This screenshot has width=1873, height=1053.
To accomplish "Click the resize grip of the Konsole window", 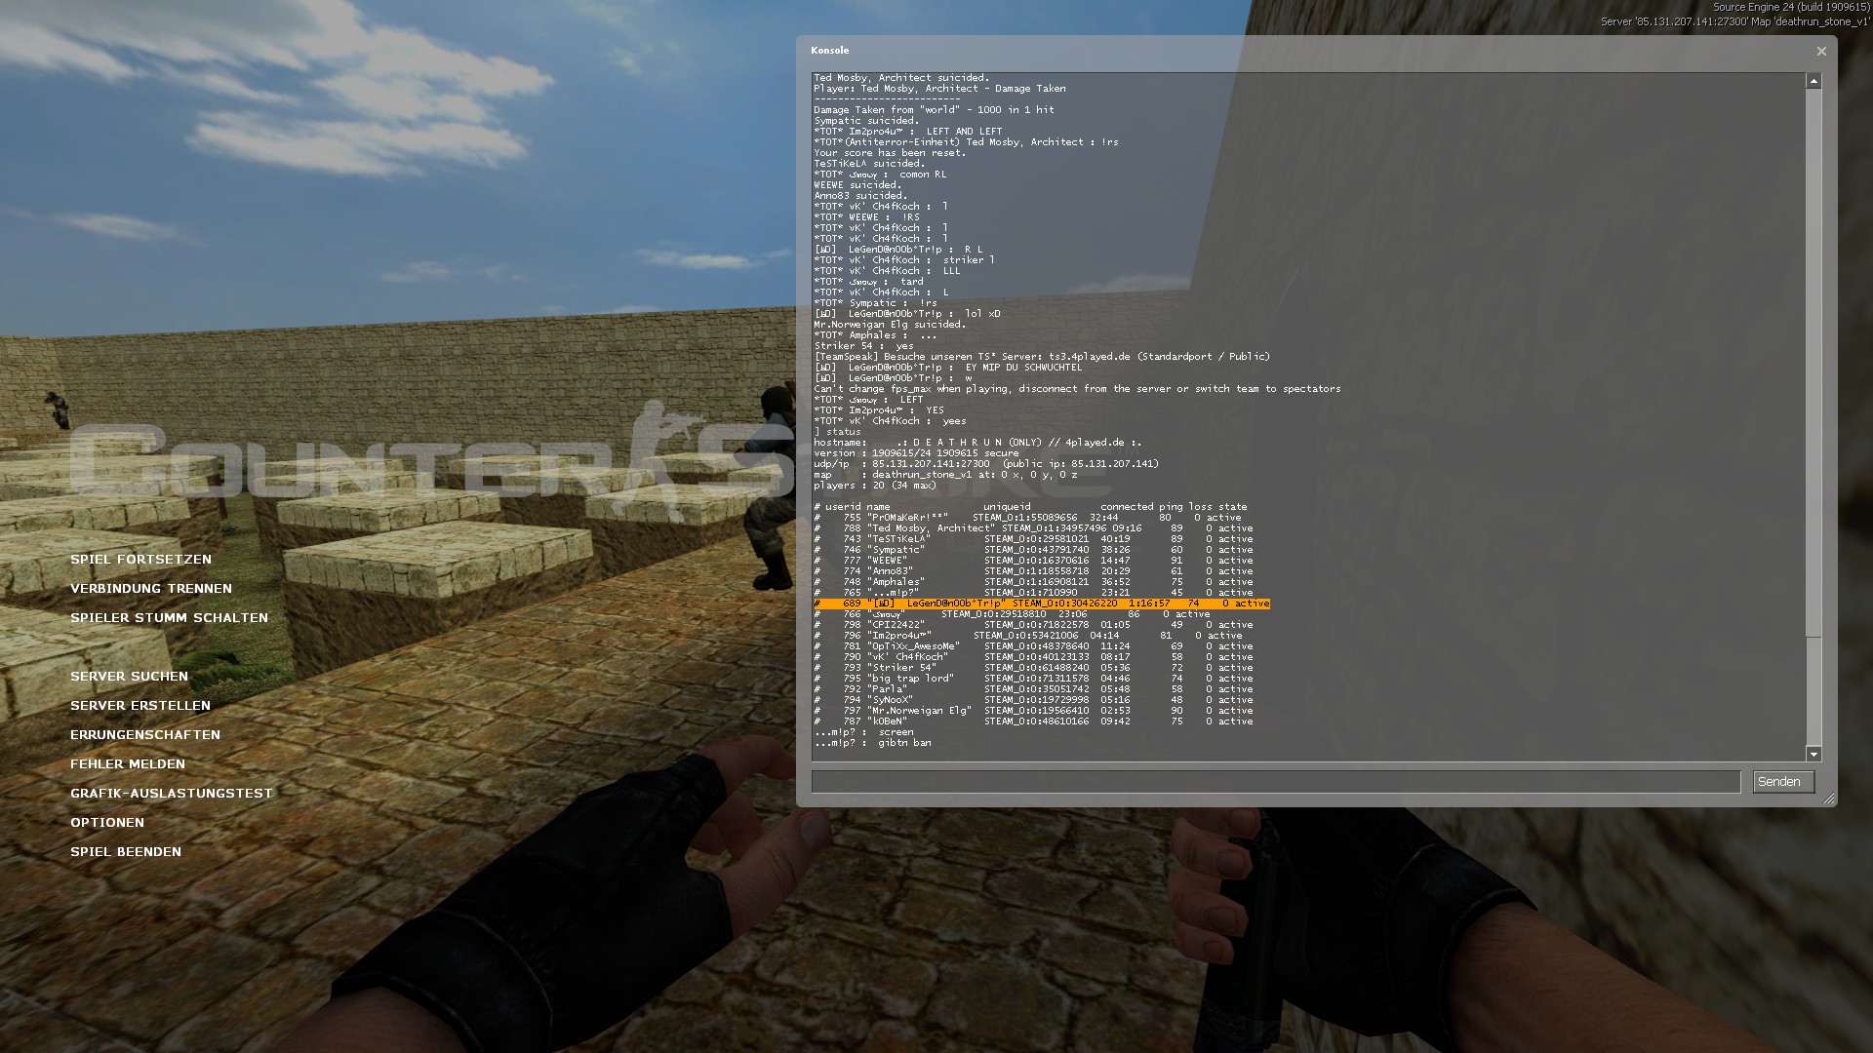I will click(x=1828, y=799).
